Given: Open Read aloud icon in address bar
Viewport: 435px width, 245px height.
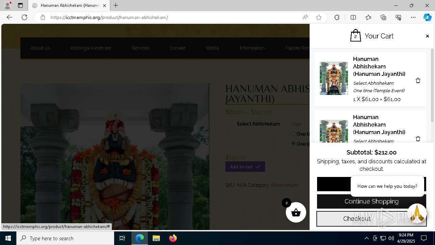Looking at the screenshot, I should coord(305,17).
